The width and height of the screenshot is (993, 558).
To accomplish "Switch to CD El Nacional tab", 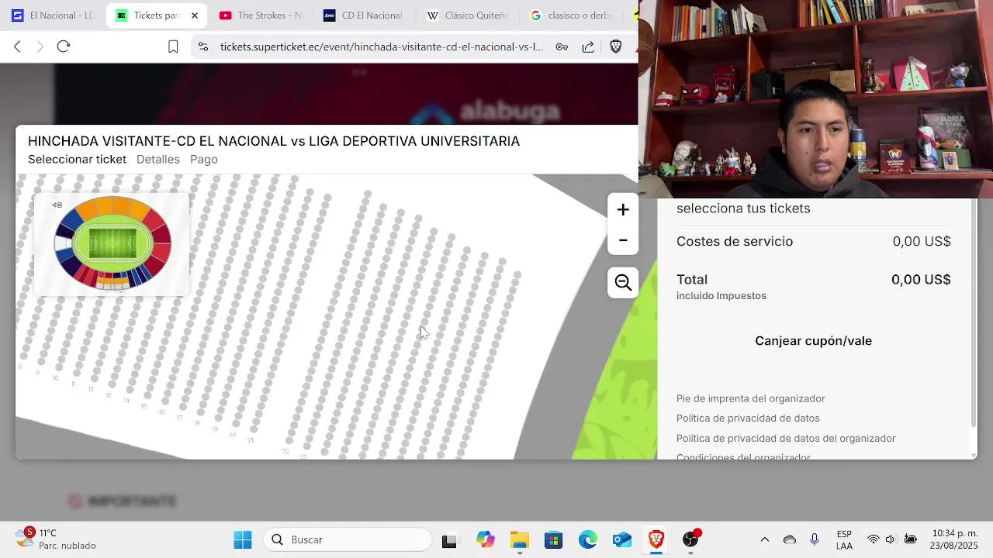I will point(365,15).
